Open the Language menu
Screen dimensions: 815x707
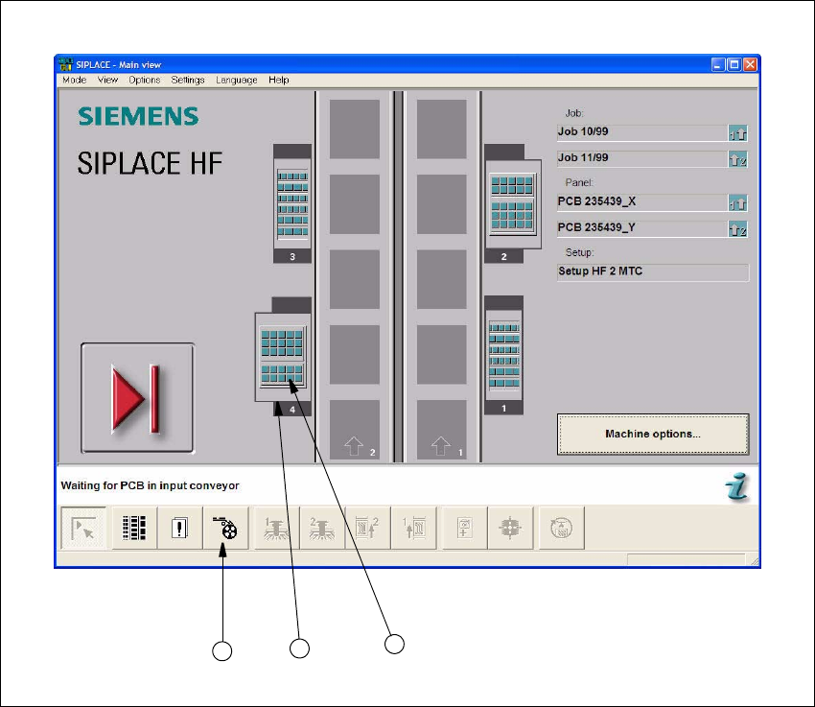click(236, 81)
